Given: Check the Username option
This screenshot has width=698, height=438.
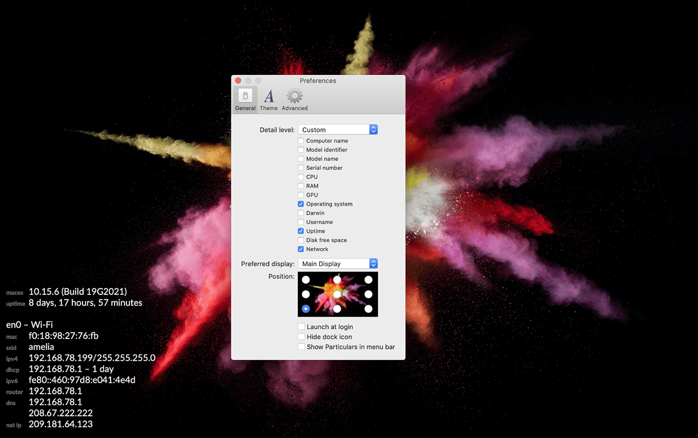Looking at the screenshot, I should click(301, 222).
